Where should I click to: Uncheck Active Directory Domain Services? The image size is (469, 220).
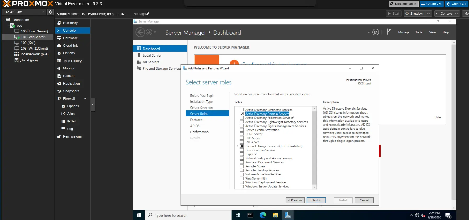point(242,114)
